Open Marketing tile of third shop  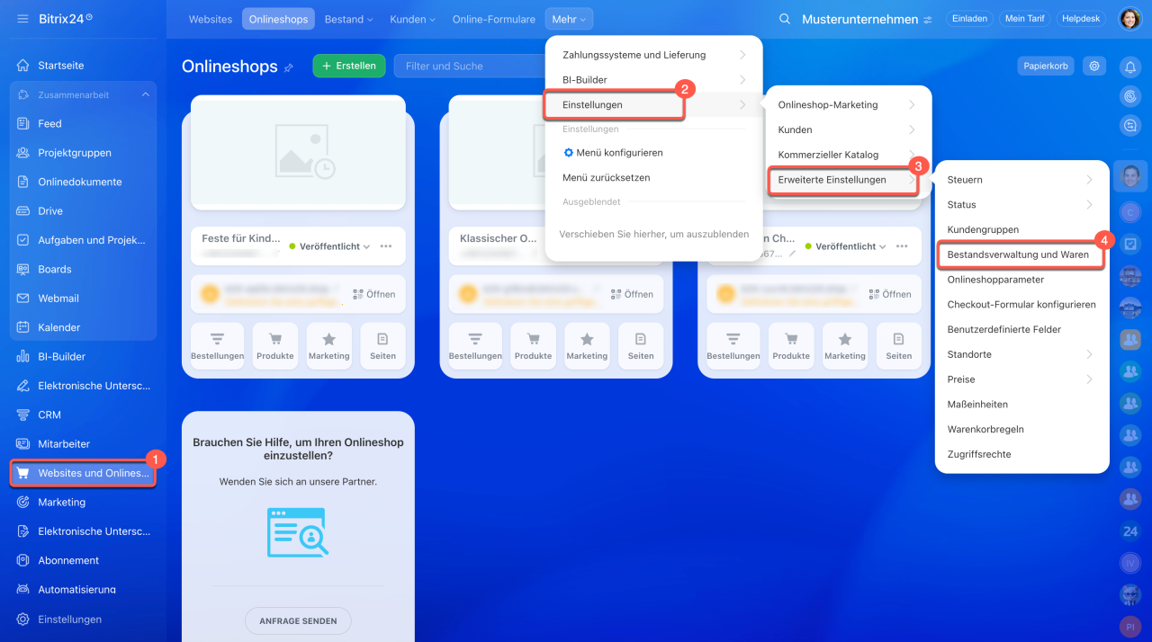(x=845, y=346)
